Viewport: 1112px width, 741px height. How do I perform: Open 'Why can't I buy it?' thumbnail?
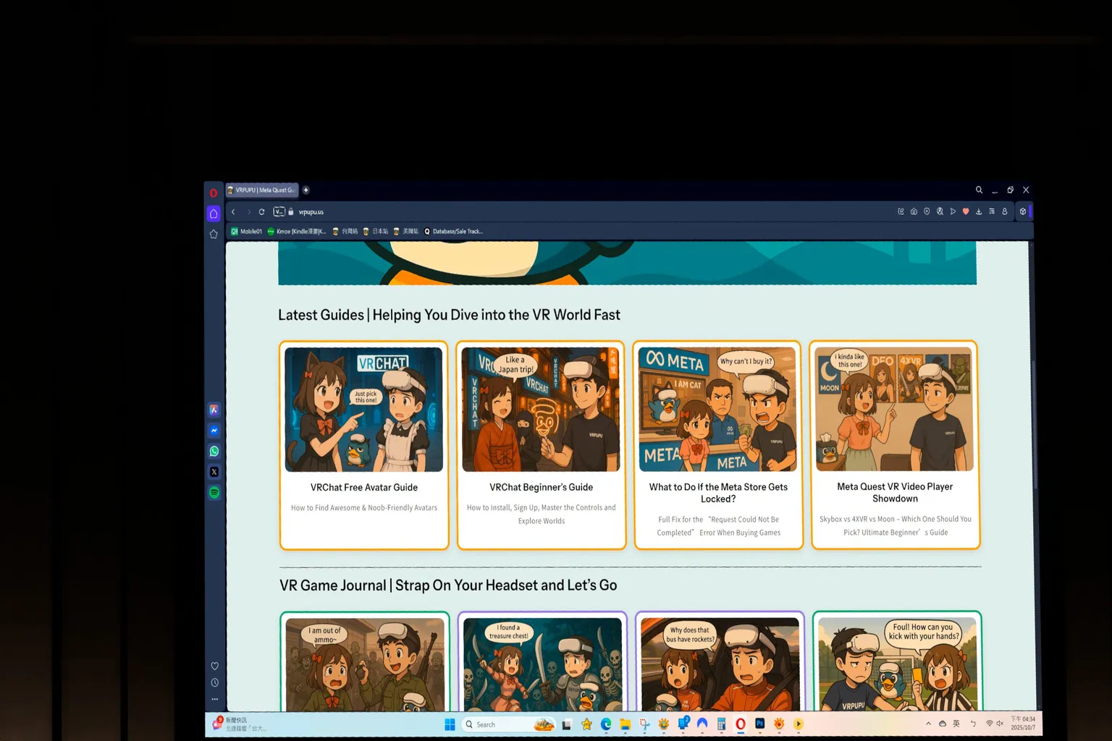pos(717,410)
